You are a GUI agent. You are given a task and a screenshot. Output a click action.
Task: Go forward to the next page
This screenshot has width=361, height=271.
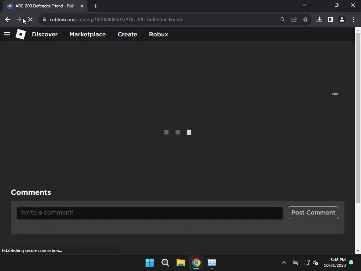click(19, 20)
